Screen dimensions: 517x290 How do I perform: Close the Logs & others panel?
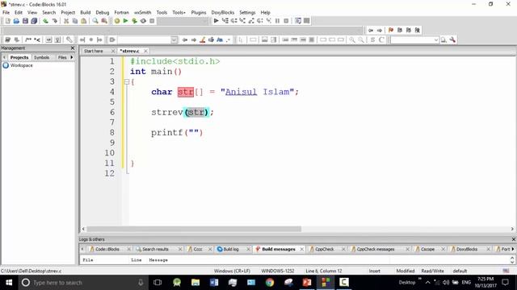point(514,239)
